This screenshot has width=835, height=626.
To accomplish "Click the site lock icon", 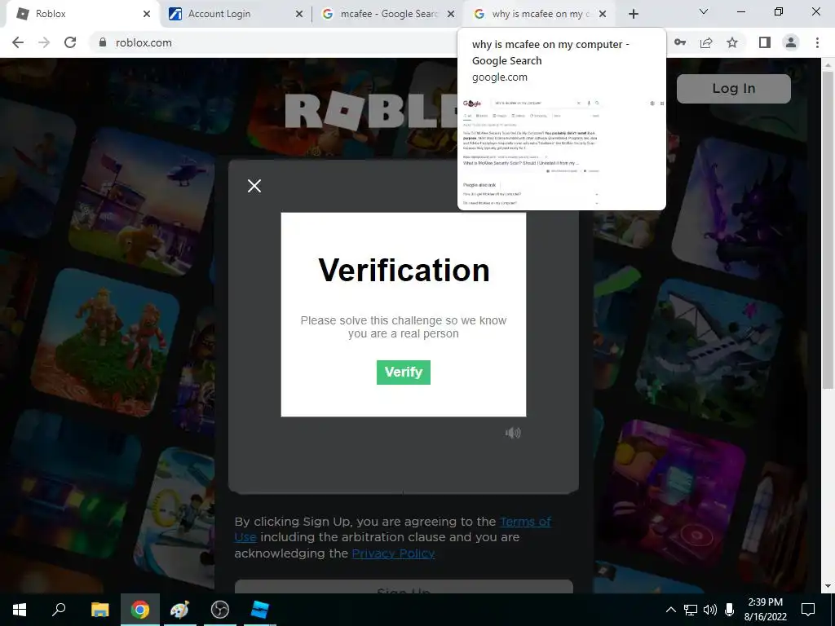I will click(x=103, y=42).
